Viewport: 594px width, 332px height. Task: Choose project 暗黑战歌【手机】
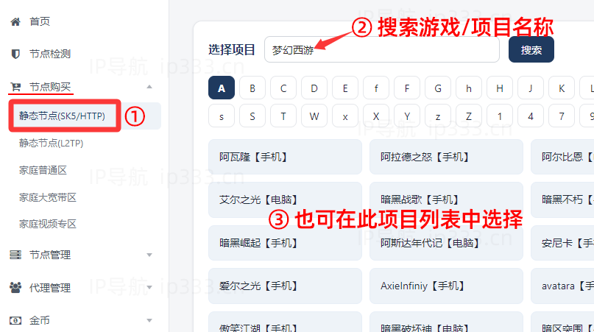pyautogui.click(x=446, y=199)
